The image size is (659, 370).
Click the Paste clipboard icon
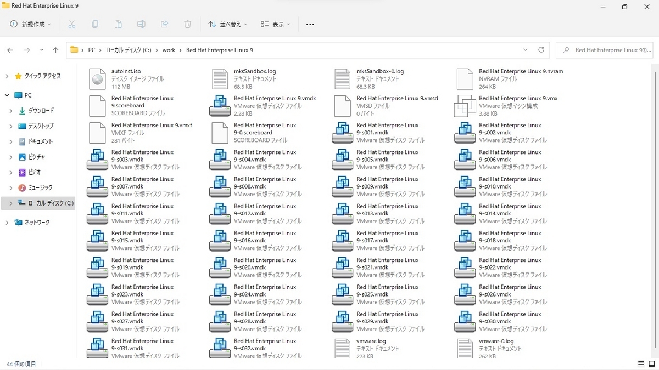[x=118, y=24]
